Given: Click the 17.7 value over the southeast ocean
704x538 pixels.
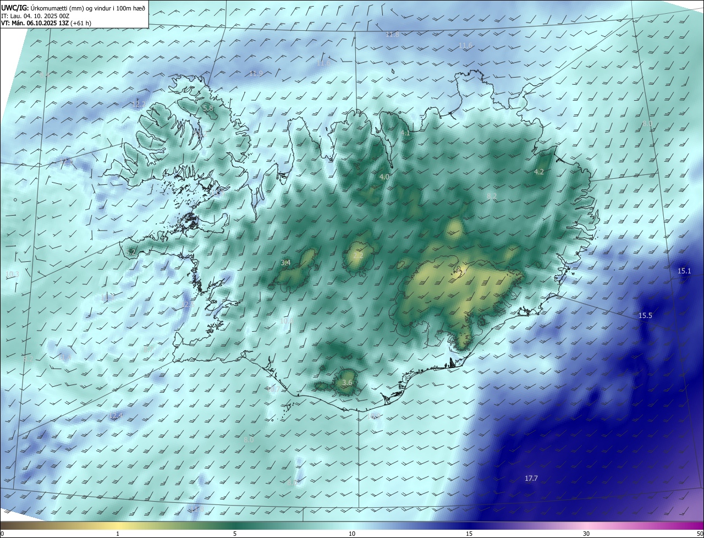Looking at the screenshot, I should (531, 479).
